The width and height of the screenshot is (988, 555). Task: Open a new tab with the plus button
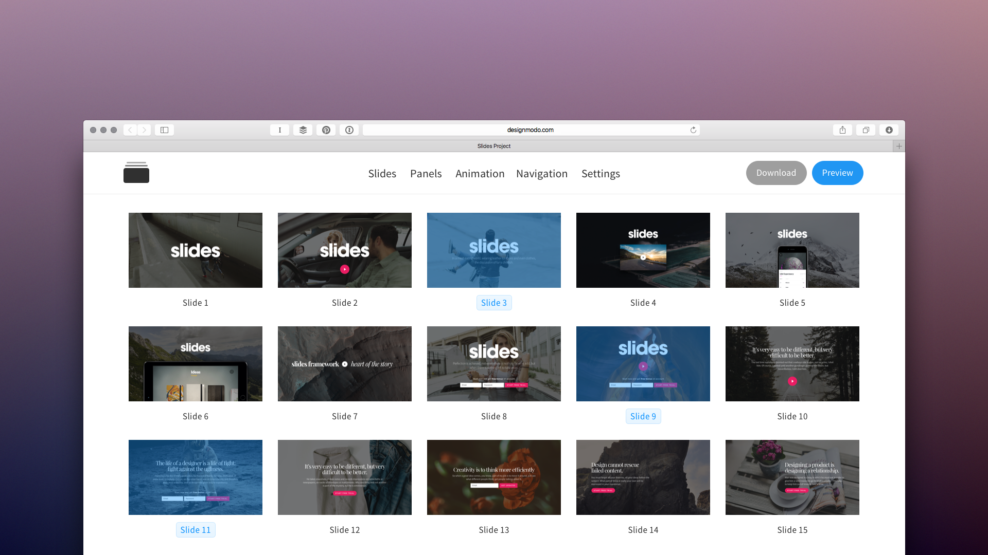[x=899, y=146]
